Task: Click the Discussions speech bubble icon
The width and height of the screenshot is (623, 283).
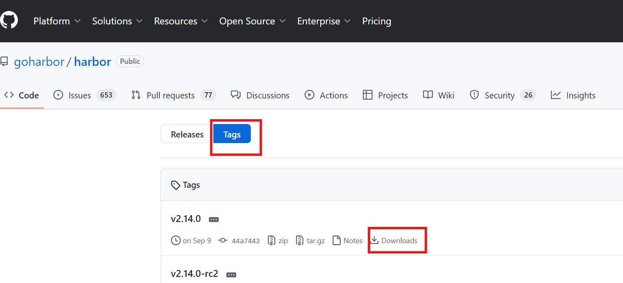Action: tap(236, 95)
